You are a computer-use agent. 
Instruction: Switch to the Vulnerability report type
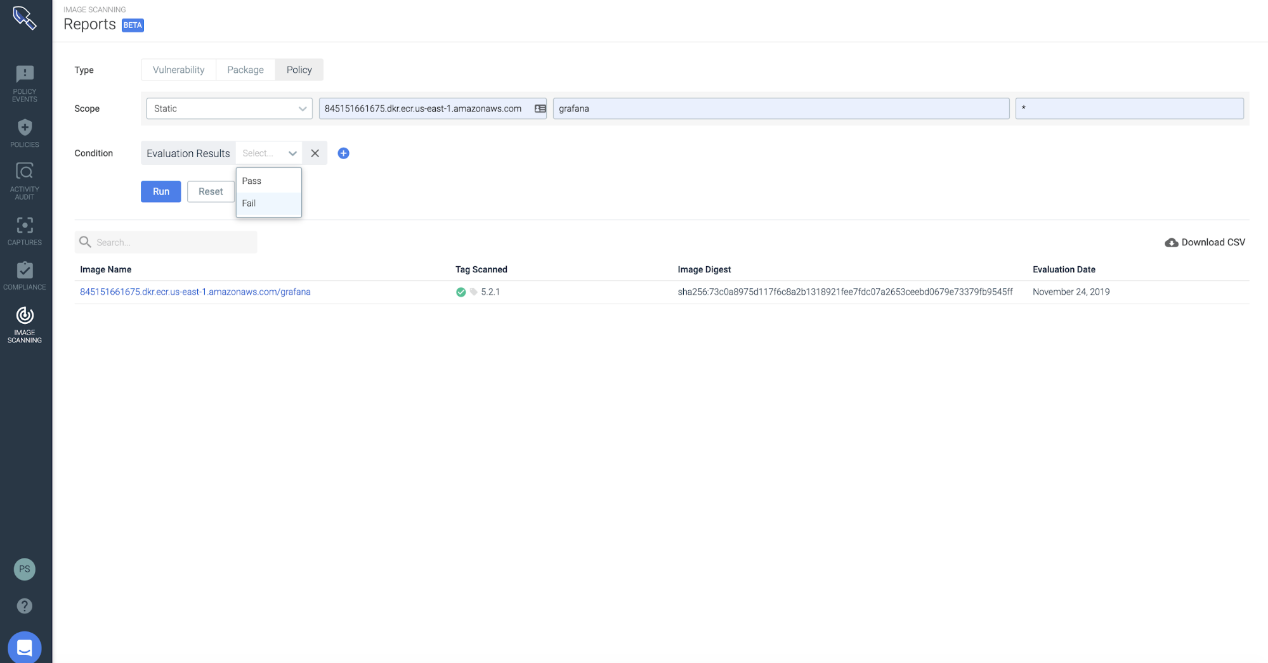point(178,70)
